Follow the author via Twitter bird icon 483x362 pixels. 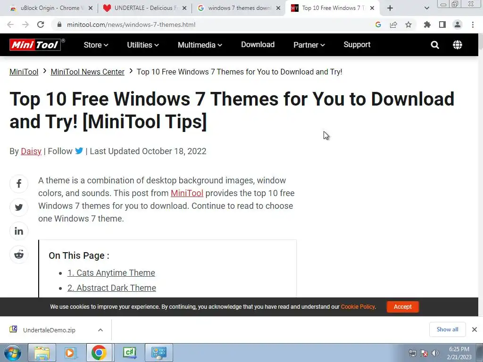[79, 151]
